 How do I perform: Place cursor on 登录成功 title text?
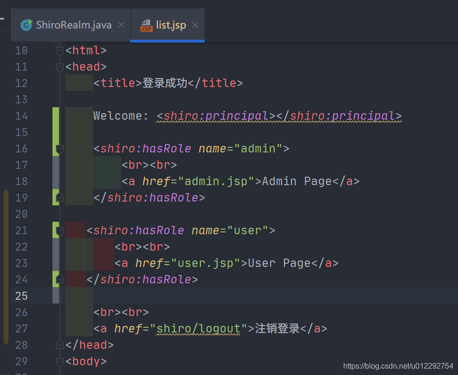pos(165,83)
